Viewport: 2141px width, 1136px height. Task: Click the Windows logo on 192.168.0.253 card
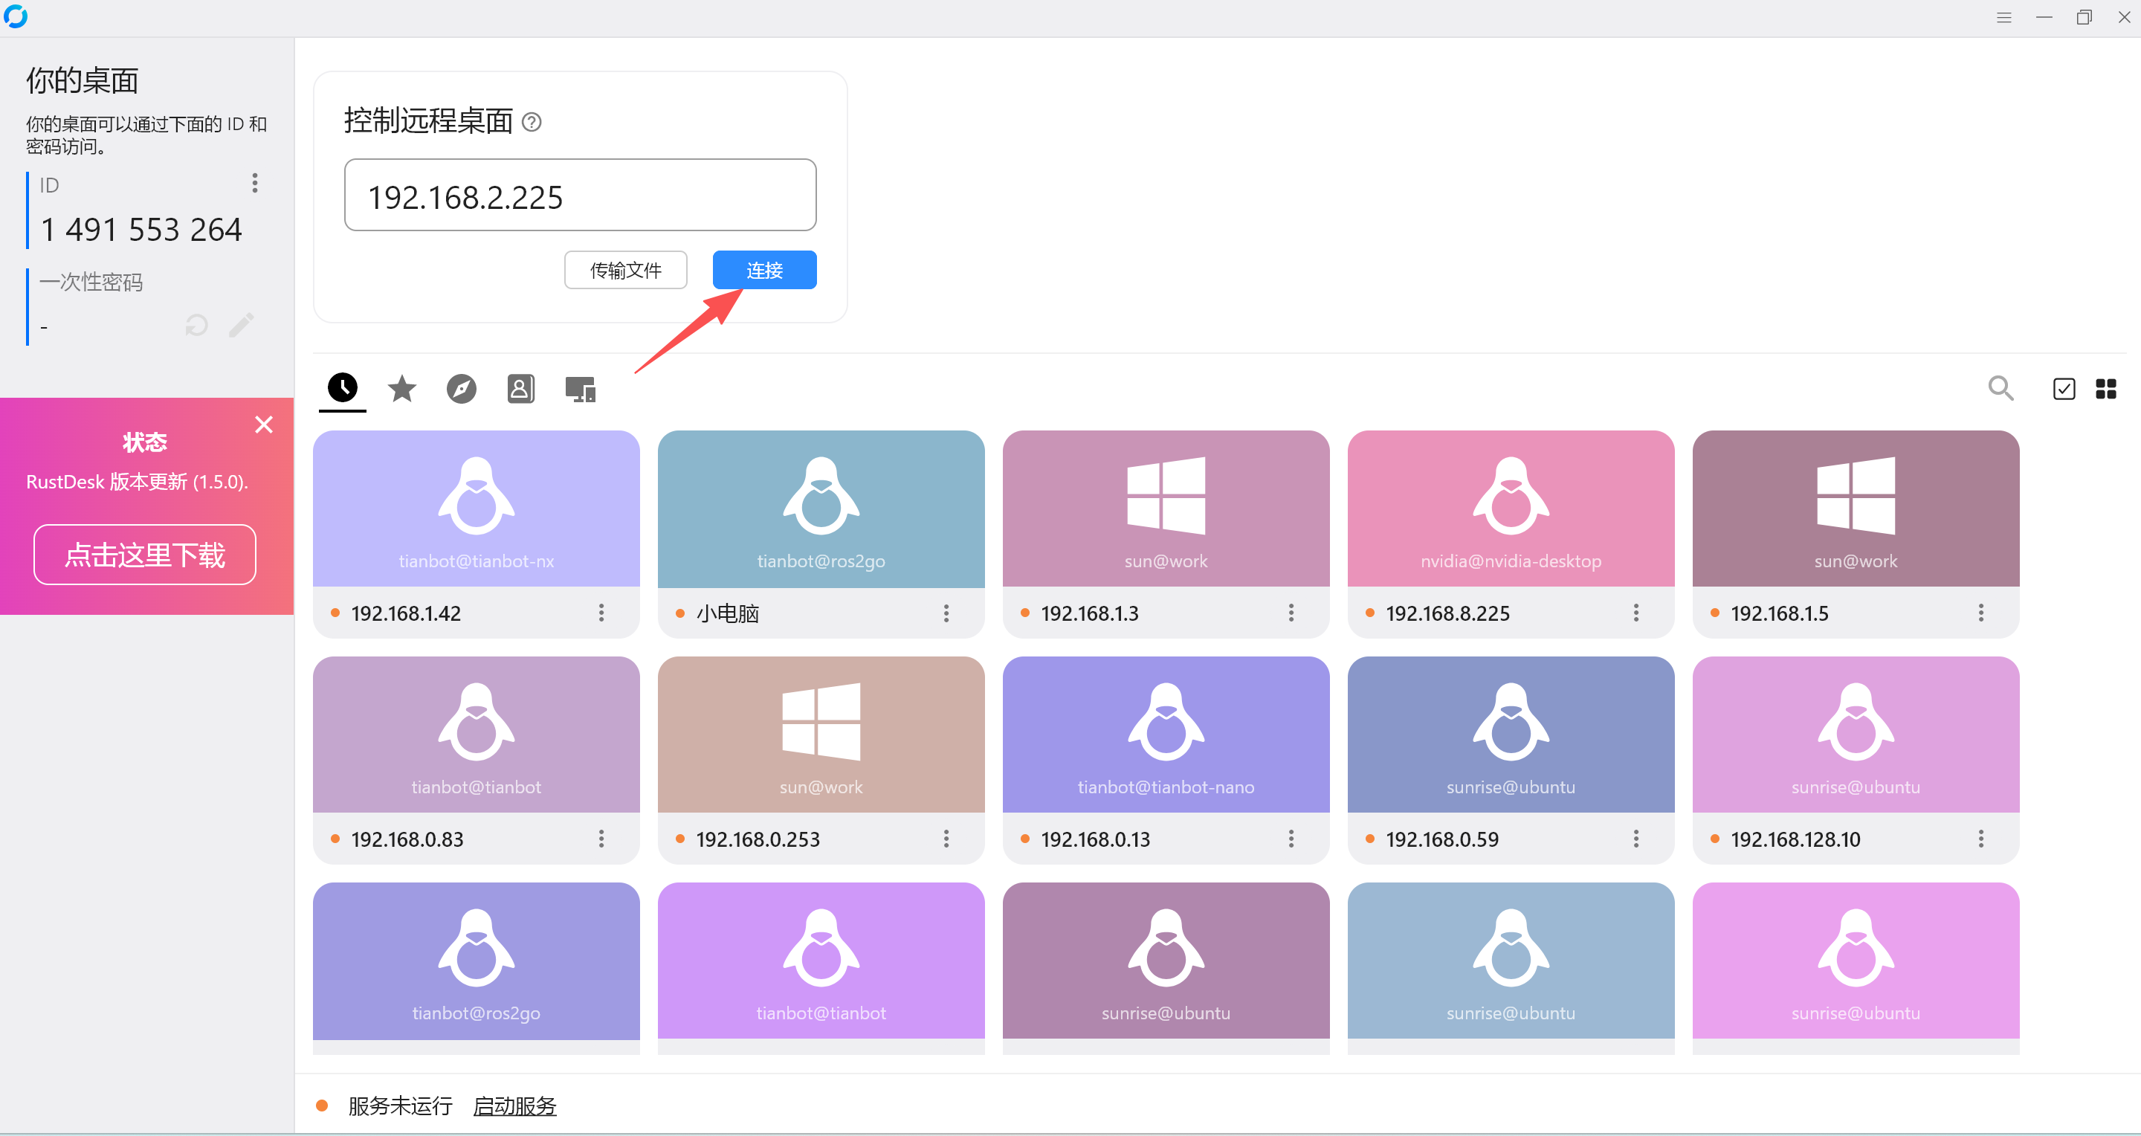(x=821, y=722)
